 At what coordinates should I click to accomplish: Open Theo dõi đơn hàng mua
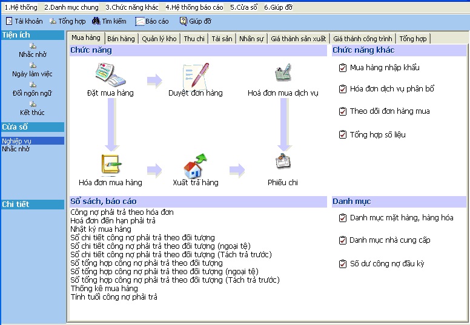click(x=389, y=111)
